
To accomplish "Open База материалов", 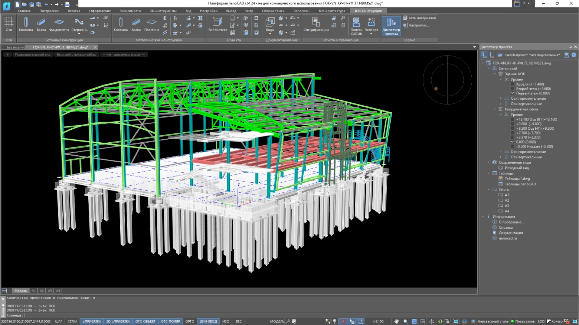I will [419, 18].
